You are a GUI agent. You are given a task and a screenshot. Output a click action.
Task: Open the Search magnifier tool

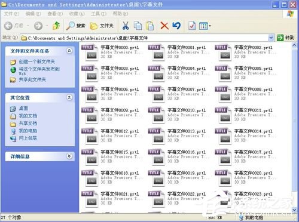tap(76, 26)
